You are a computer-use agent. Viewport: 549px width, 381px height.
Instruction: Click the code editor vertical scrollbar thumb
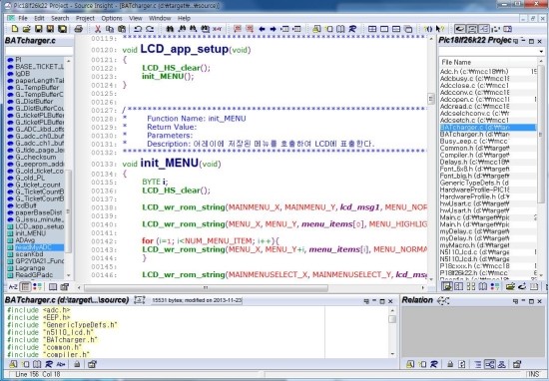(431, 99)
